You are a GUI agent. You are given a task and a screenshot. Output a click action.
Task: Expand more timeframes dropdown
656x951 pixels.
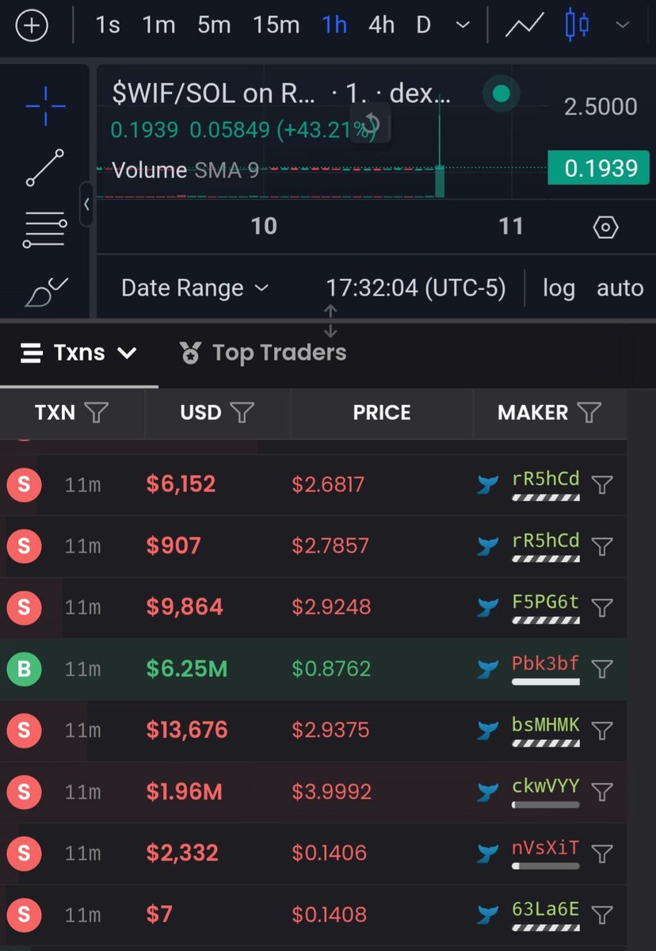click(x=463, y=25)
